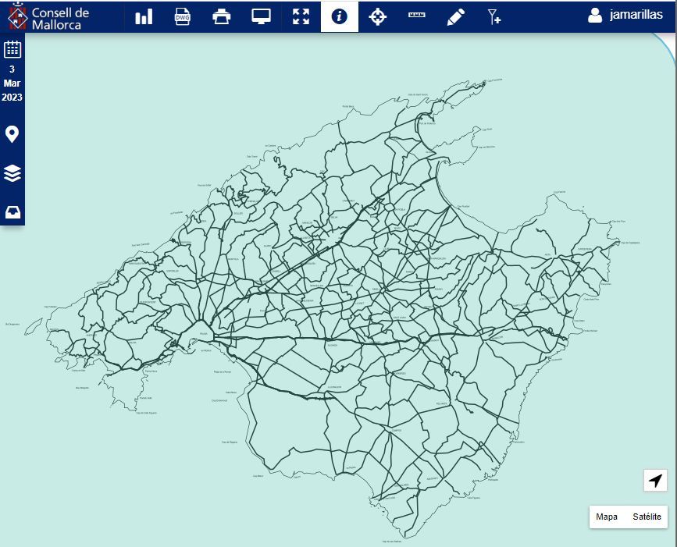
Task: Click the geolocation arrow button
Action: (655, 480)
